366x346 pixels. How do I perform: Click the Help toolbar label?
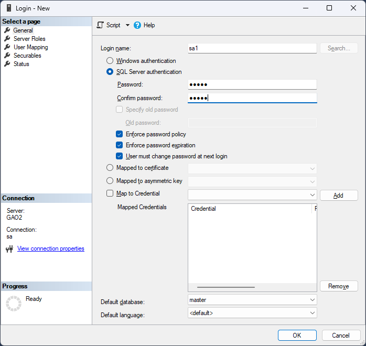click(149, 25)
